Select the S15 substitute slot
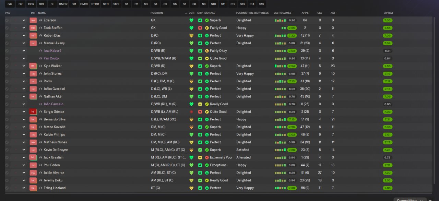 (262, 4)
